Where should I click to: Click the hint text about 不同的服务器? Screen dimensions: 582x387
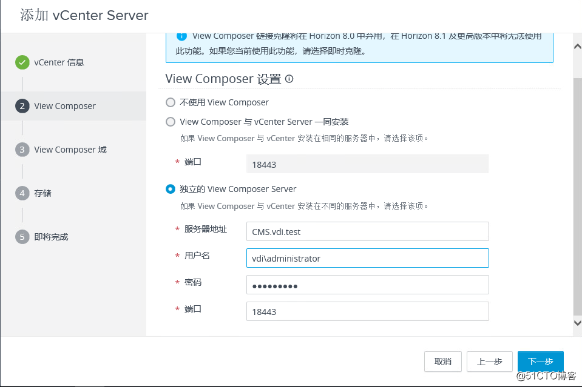point(305,207)
